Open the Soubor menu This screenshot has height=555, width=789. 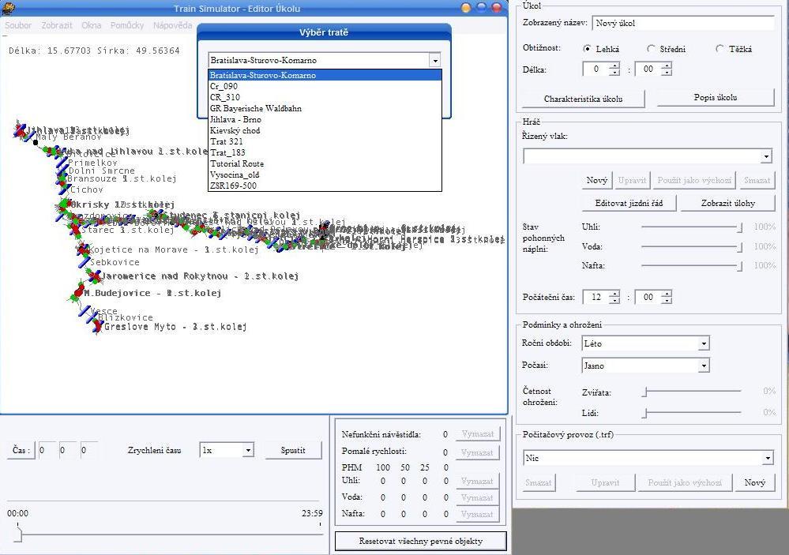click(18, 25)
